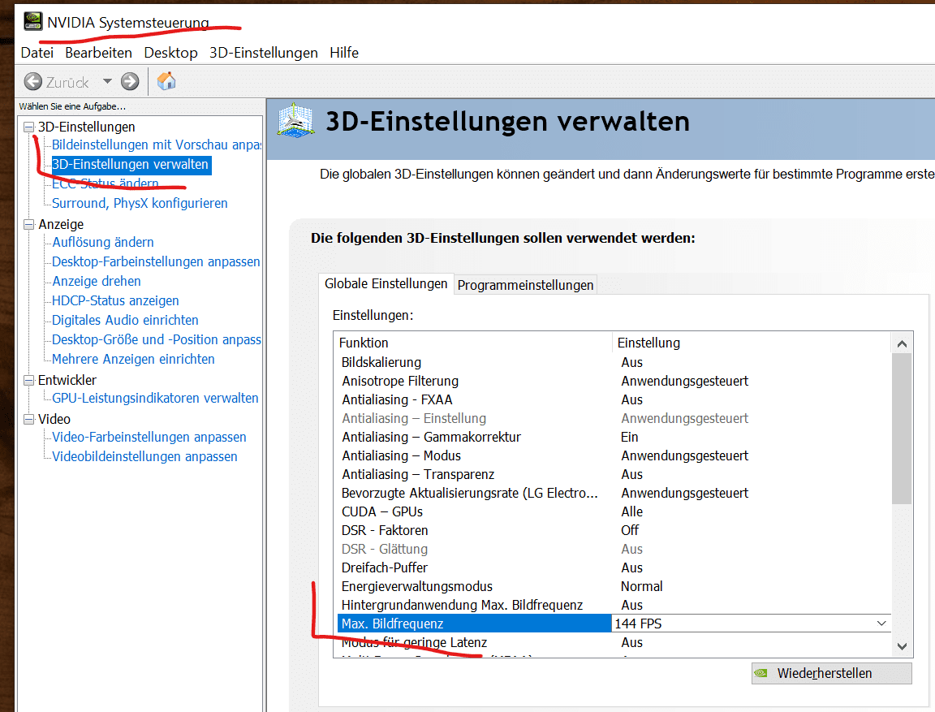935x712 pixels.
Task: Open Desktop-Größe und -Position anpassen
Action: [156, 339]
